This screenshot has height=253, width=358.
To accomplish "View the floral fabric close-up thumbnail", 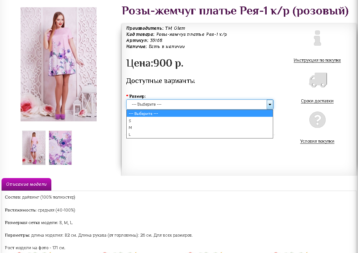I will point(60,148).
